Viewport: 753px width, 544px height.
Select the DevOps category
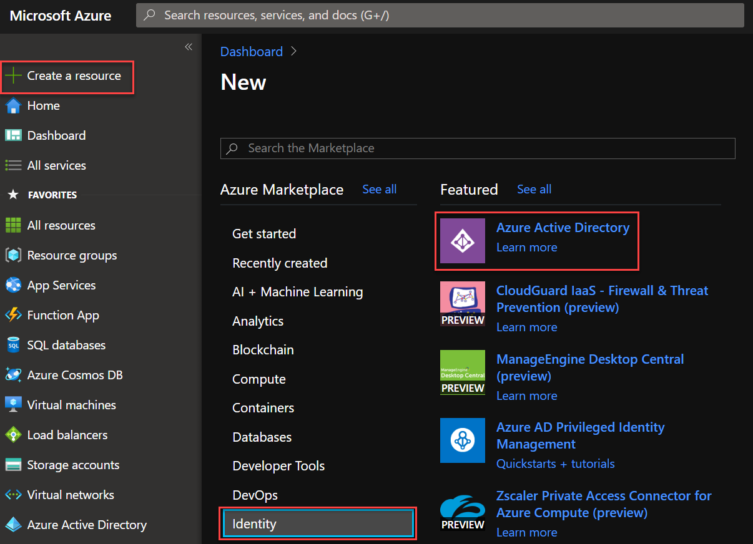coord(255,495)
